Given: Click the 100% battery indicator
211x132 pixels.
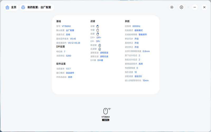Looking at the screenshot, I should pyautogui.click(x=106, y=120).
